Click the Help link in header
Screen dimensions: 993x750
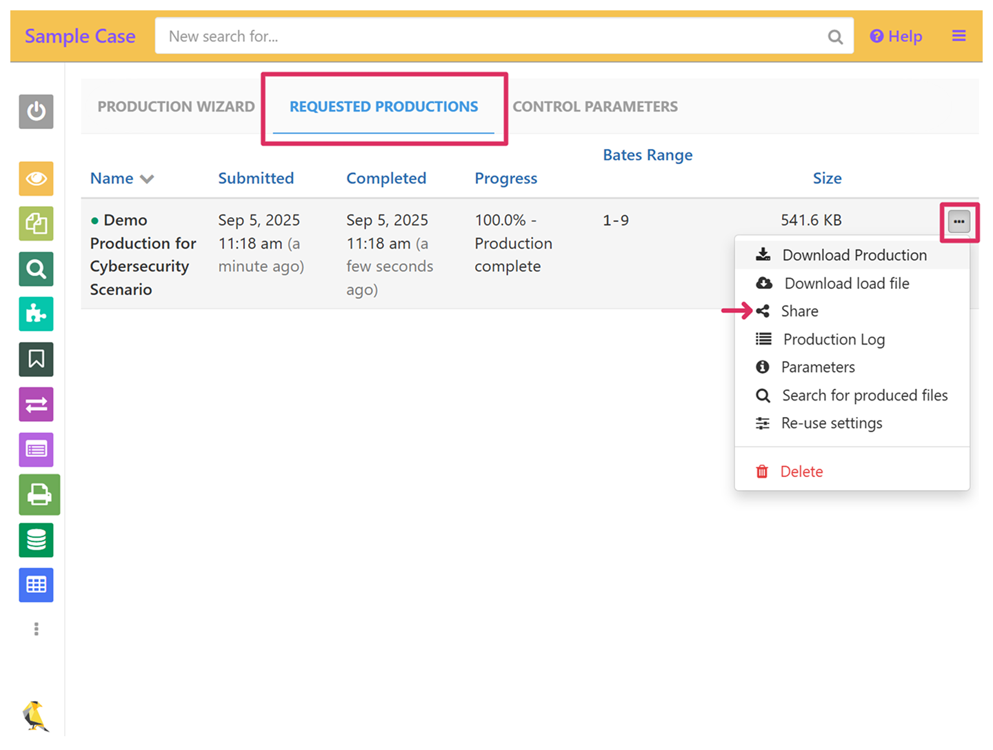click(x=896, y=37)
